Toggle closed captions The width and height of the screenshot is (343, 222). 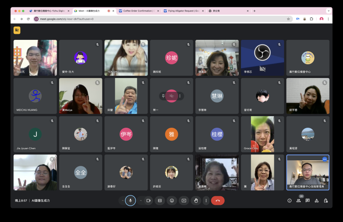point(159,200)
